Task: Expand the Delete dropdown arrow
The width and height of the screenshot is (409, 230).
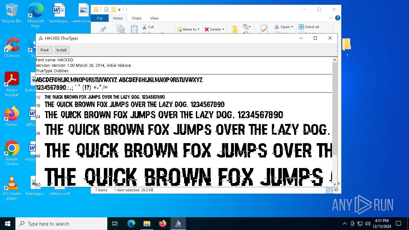Action: (223, 29)
